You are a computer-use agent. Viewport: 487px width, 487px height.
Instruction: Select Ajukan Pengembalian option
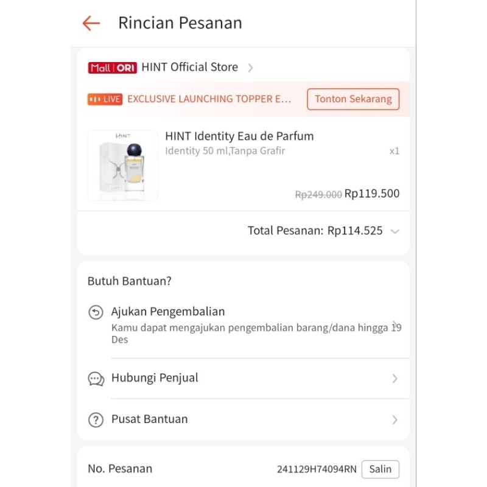(168, 312)
